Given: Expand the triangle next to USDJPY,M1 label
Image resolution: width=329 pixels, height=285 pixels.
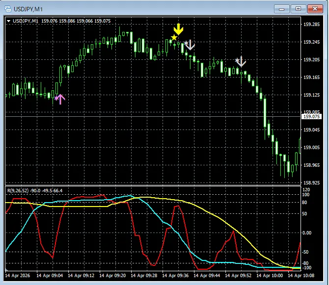Looking at the screenshot, I should pyautogui.click(x=9, y=21).
